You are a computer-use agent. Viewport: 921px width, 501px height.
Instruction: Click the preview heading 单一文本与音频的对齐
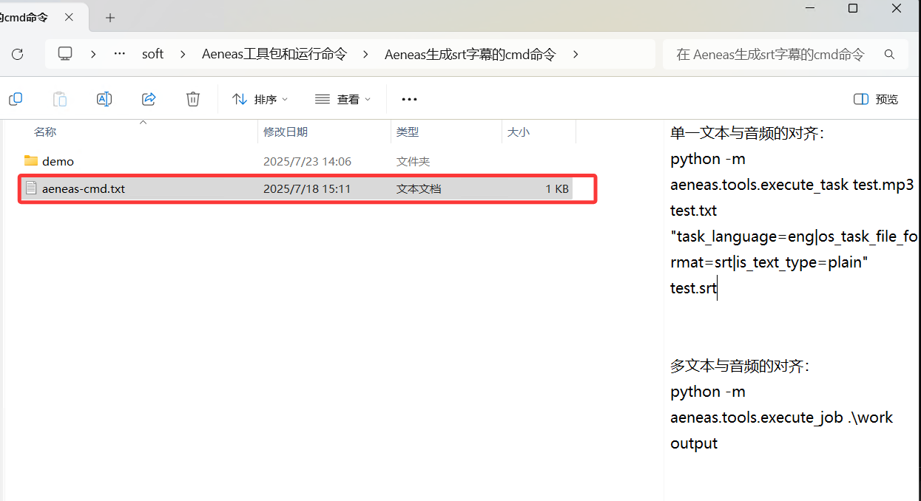pyautogui.click(x=747, y=133)
